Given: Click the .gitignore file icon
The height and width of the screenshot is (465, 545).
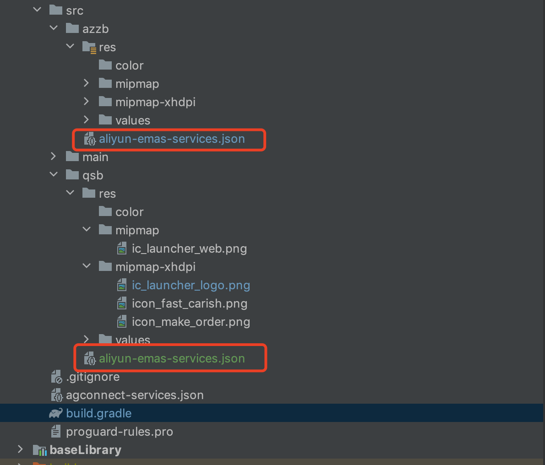Looking at the screenshot, I should pyautogui.click(x=56, y=377).
